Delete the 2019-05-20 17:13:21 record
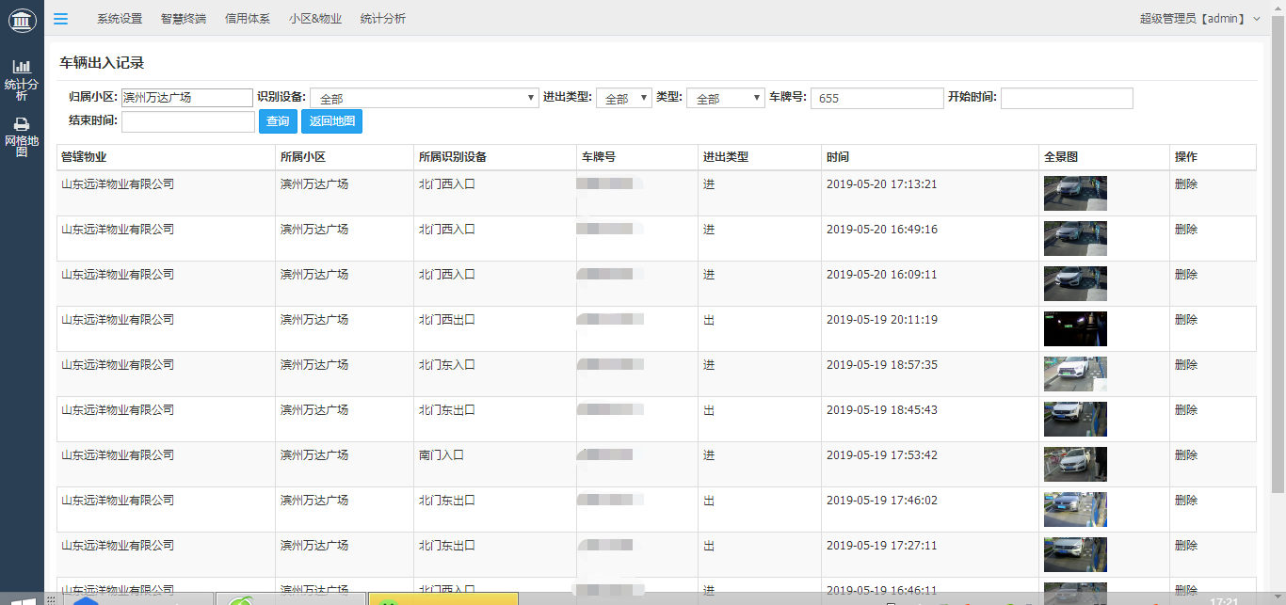This screenshot has height=605, width=1286. pos(1186,184)
